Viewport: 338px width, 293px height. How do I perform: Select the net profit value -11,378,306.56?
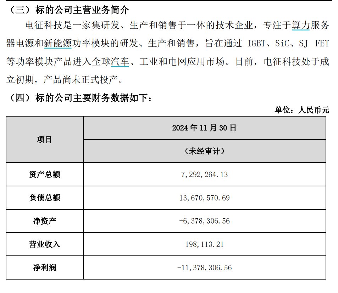(x=204, y=267)
